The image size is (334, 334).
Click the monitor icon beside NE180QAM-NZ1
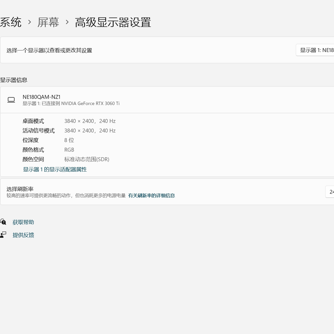[11, 100]
